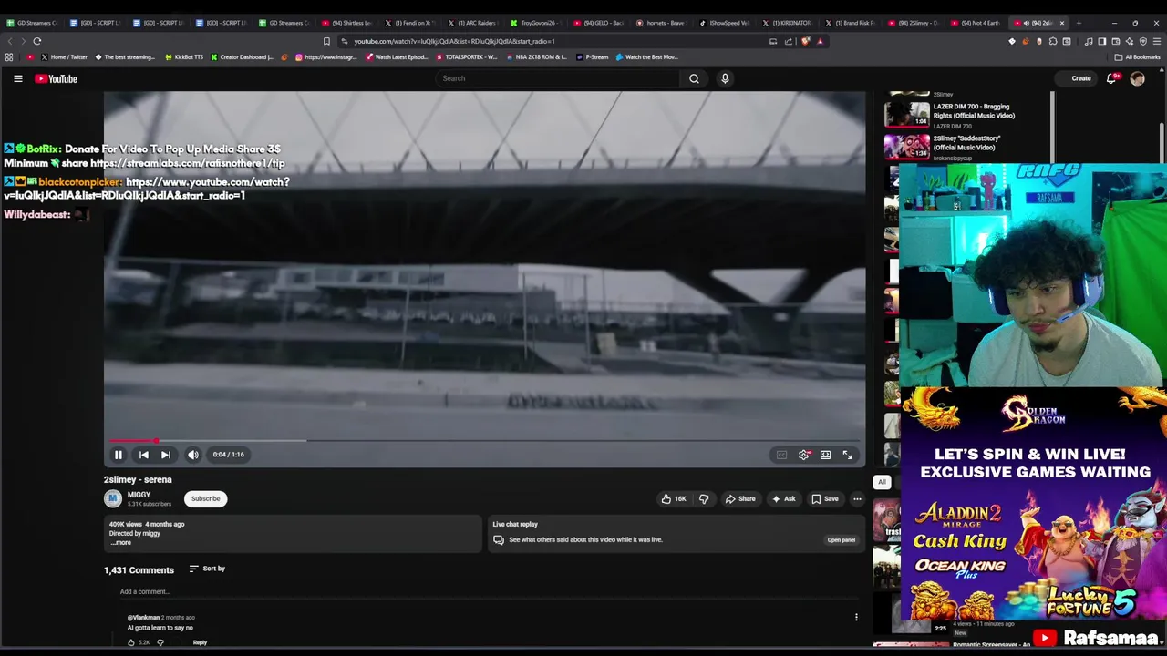Select the All filter chip in sidebar
The image size is (1167, 656).
pos(882,482)
